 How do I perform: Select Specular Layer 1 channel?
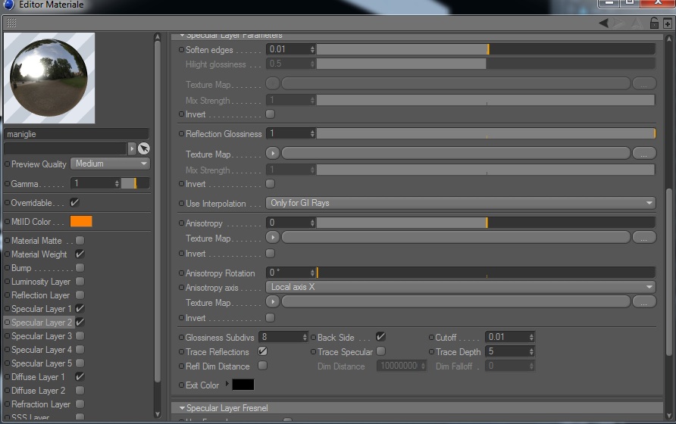pos(41,309)
